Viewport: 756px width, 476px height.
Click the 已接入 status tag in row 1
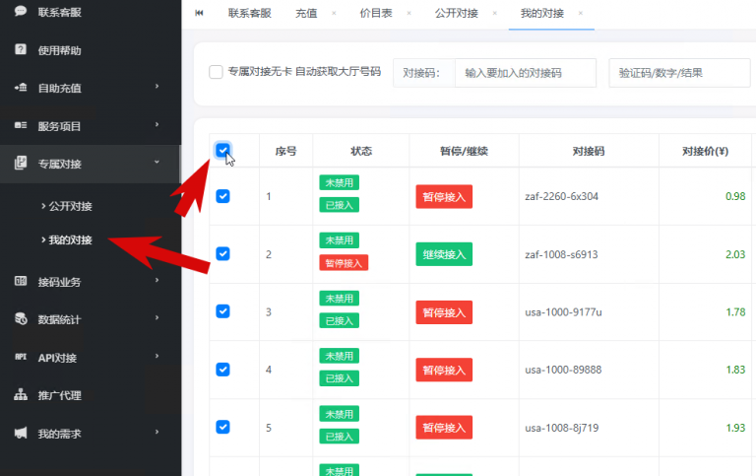click(339, 205)
